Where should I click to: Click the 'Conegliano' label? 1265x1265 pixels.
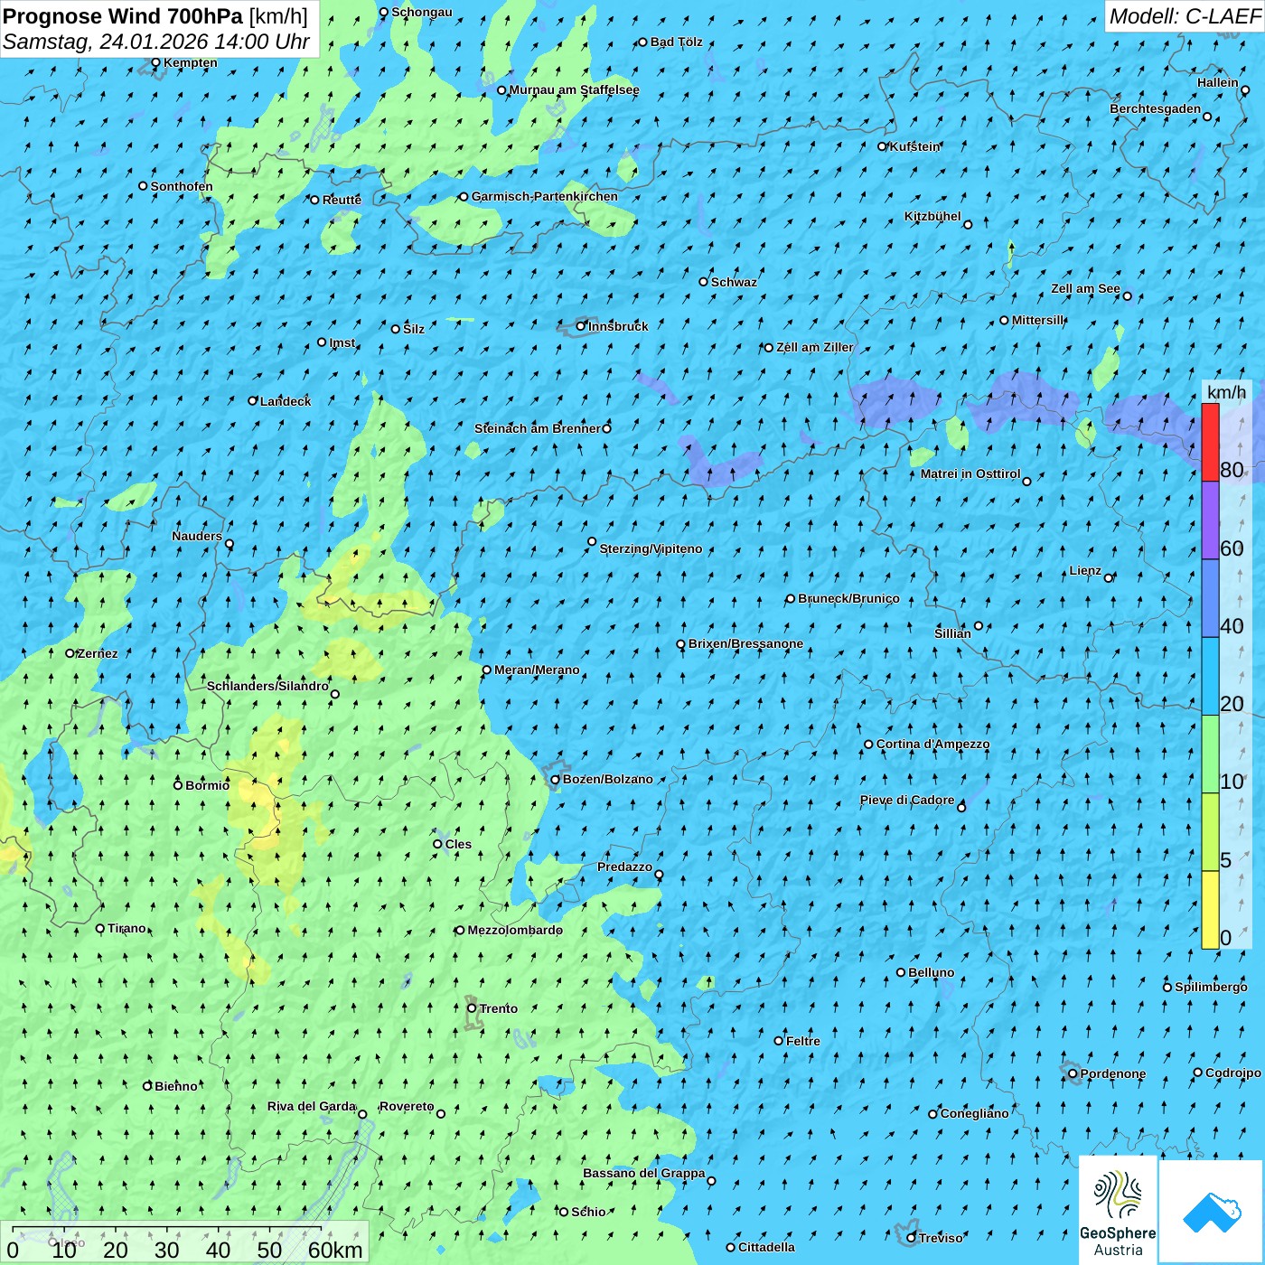point(974,1113)
